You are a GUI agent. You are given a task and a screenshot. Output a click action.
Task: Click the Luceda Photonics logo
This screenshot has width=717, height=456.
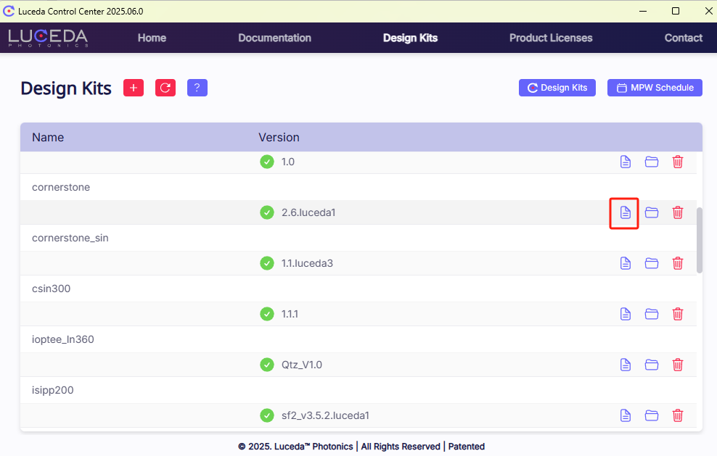[48, 38]
